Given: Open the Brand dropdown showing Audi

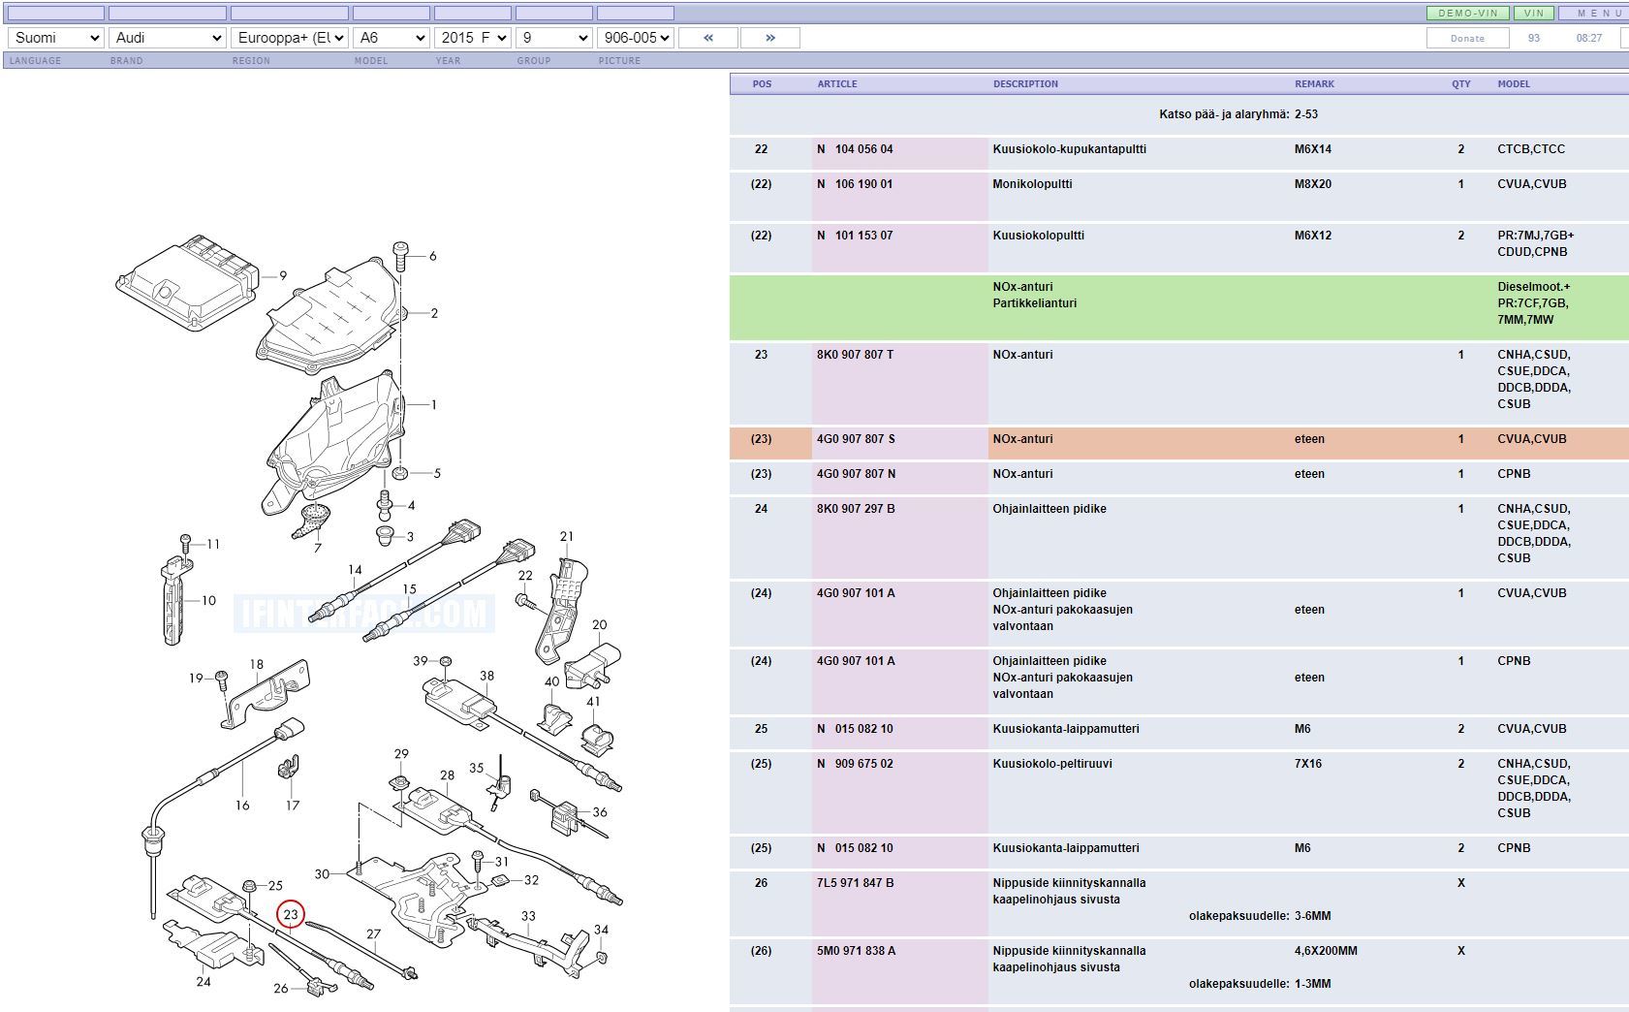Looking at the screenshot, I should click(168, 38).
